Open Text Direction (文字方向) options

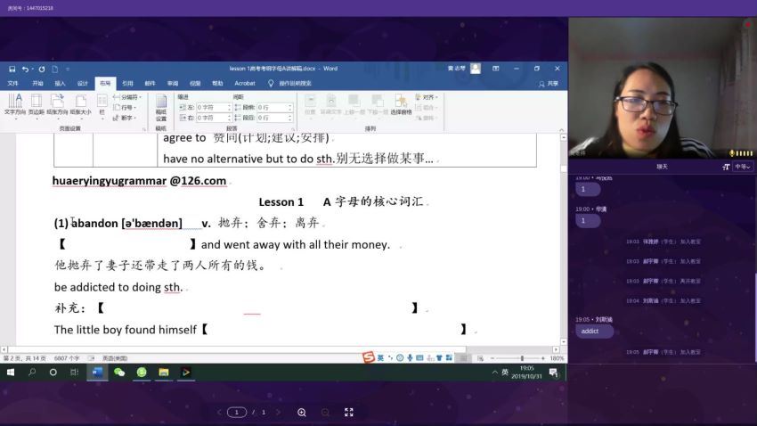coord(15,105)
